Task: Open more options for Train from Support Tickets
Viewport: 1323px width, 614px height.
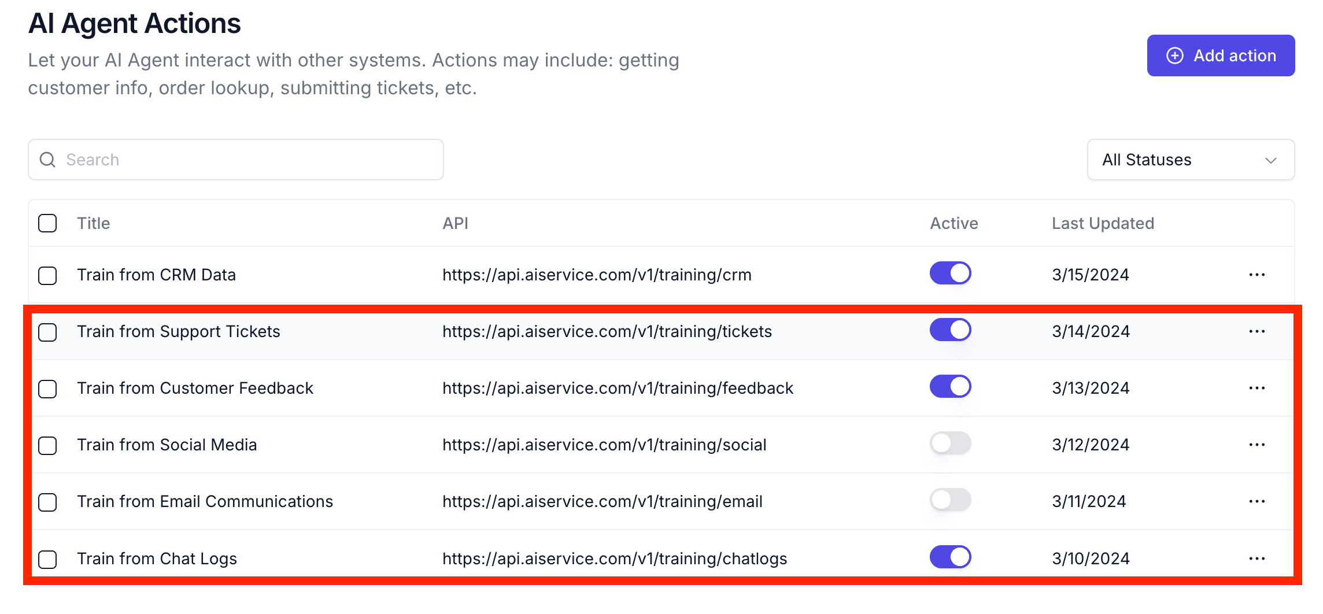Action: [1257, 331]
